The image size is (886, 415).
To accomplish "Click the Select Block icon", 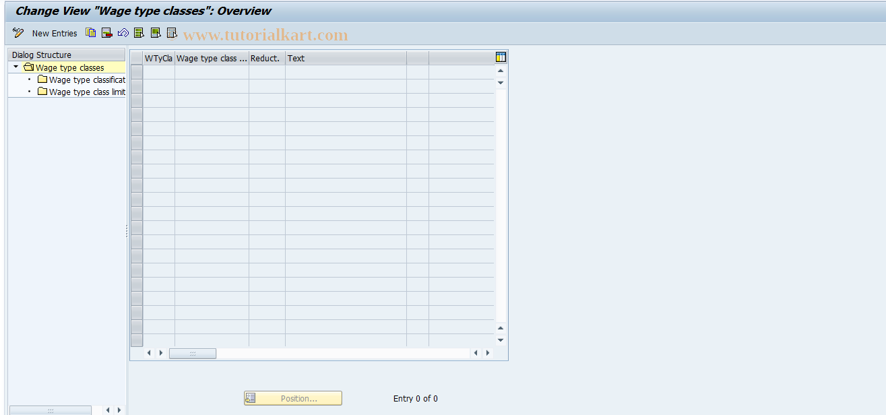I will click(x=156, y=32).
